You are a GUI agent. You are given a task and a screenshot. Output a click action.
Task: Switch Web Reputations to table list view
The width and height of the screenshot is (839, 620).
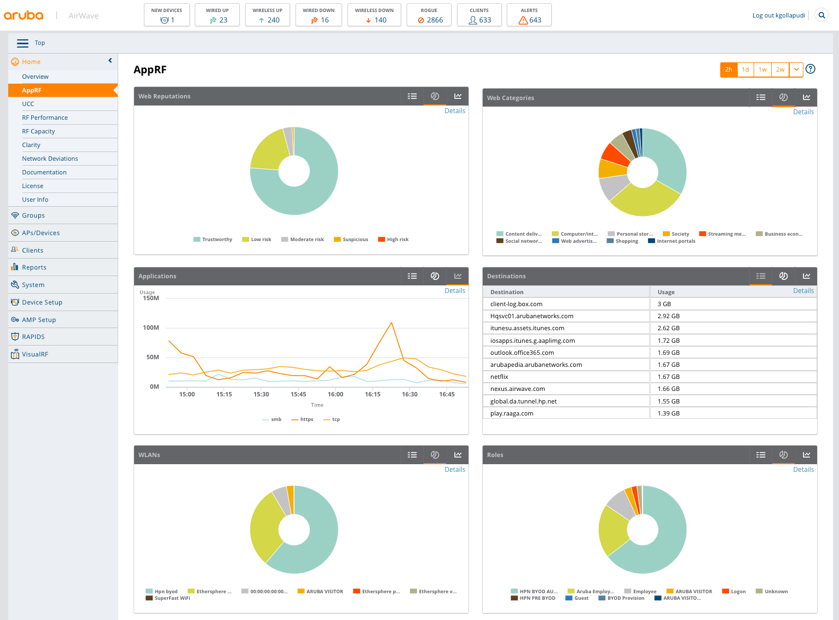[x=412, y=96]
